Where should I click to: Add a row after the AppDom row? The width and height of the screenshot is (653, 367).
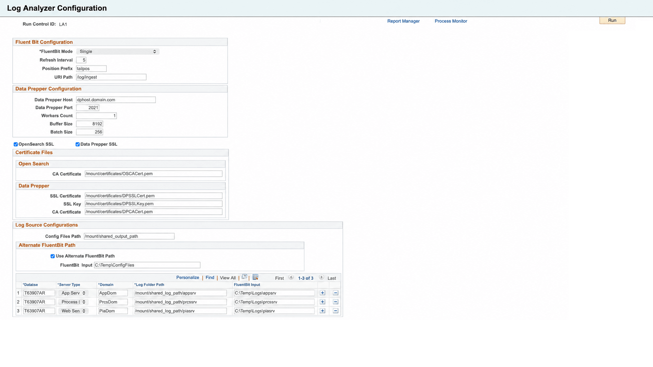tap(322, 293)
